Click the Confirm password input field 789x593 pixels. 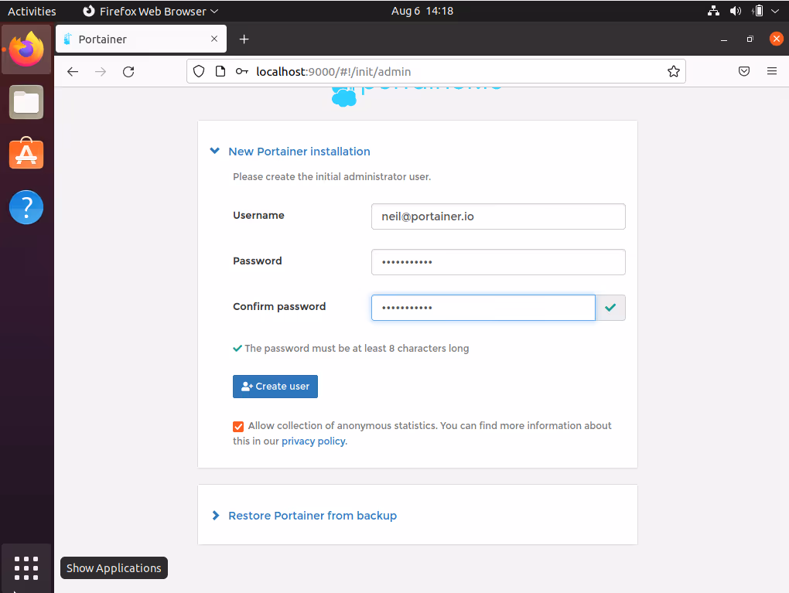coord(483,308)
